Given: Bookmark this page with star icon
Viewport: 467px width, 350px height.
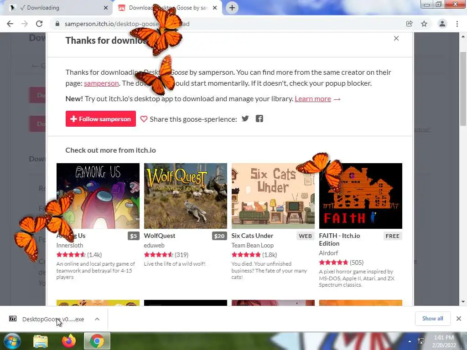Looking at the screenshot, I should coord(424,24).
